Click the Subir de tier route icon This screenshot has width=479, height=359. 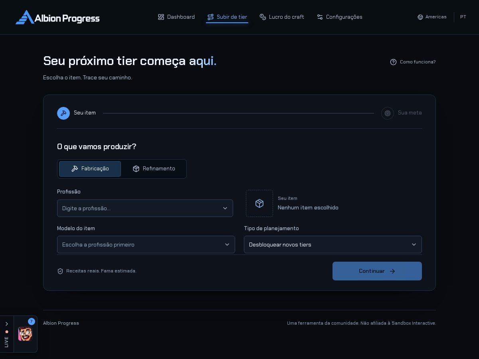pos(211,17)
